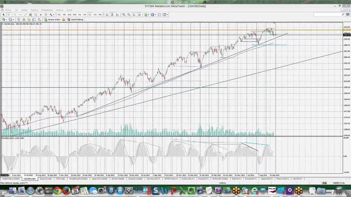The height and width of the screenshot is (197, 351).
Task: Open the indicators list dropdown
Action: point(147,15)
